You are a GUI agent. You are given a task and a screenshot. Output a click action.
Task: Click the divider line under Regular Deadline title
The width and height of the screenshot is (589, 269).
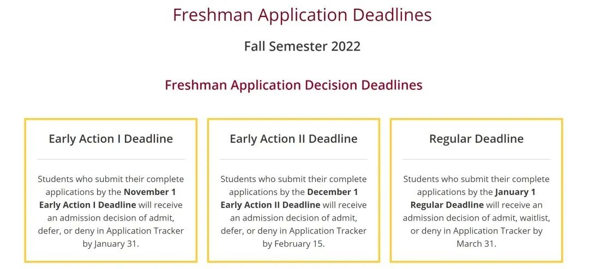point(476,159)
